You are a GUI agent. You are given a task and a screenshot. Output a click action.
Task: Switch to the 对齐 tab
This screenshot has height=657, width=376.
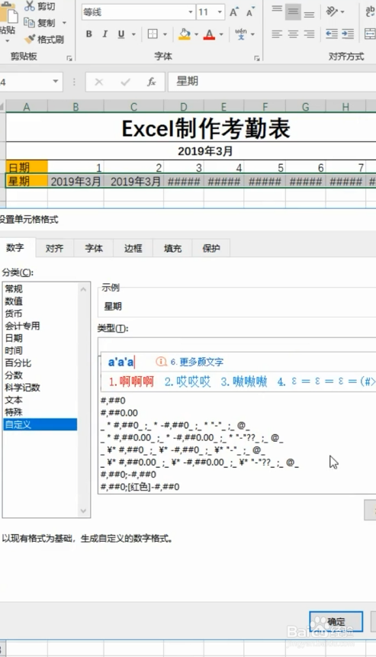(54, 248)
